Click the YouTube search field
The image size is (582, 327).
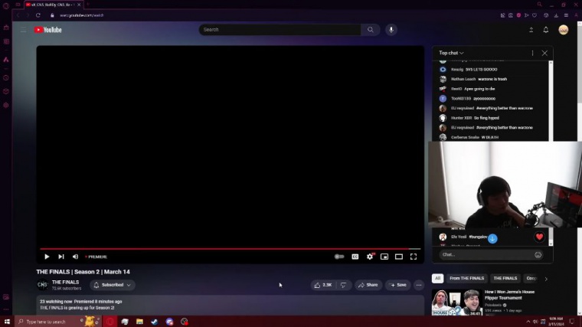click(x=280, y=30)
